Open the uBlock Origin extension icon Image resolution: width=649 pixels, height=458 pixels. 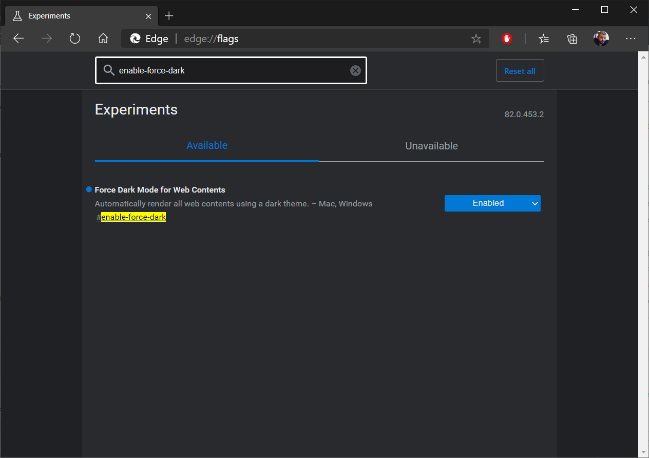coord(507,39)
